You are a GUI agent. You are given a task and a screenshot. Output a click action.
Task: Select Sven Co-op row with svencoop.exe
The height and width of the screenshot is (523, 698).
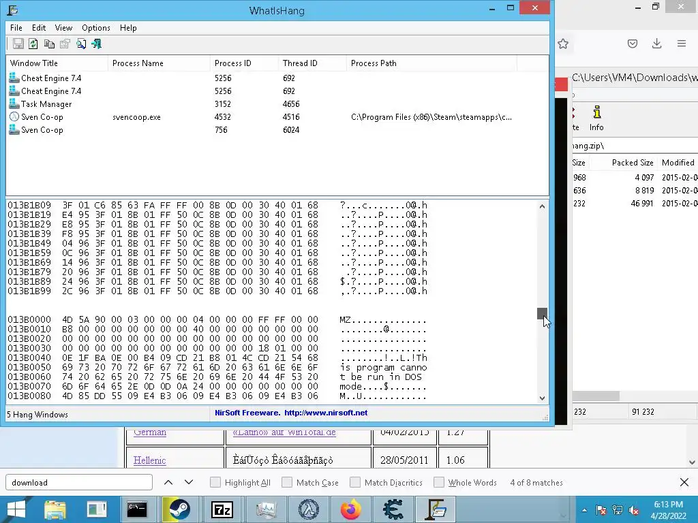pyautogui.click(x=277, y=117)
